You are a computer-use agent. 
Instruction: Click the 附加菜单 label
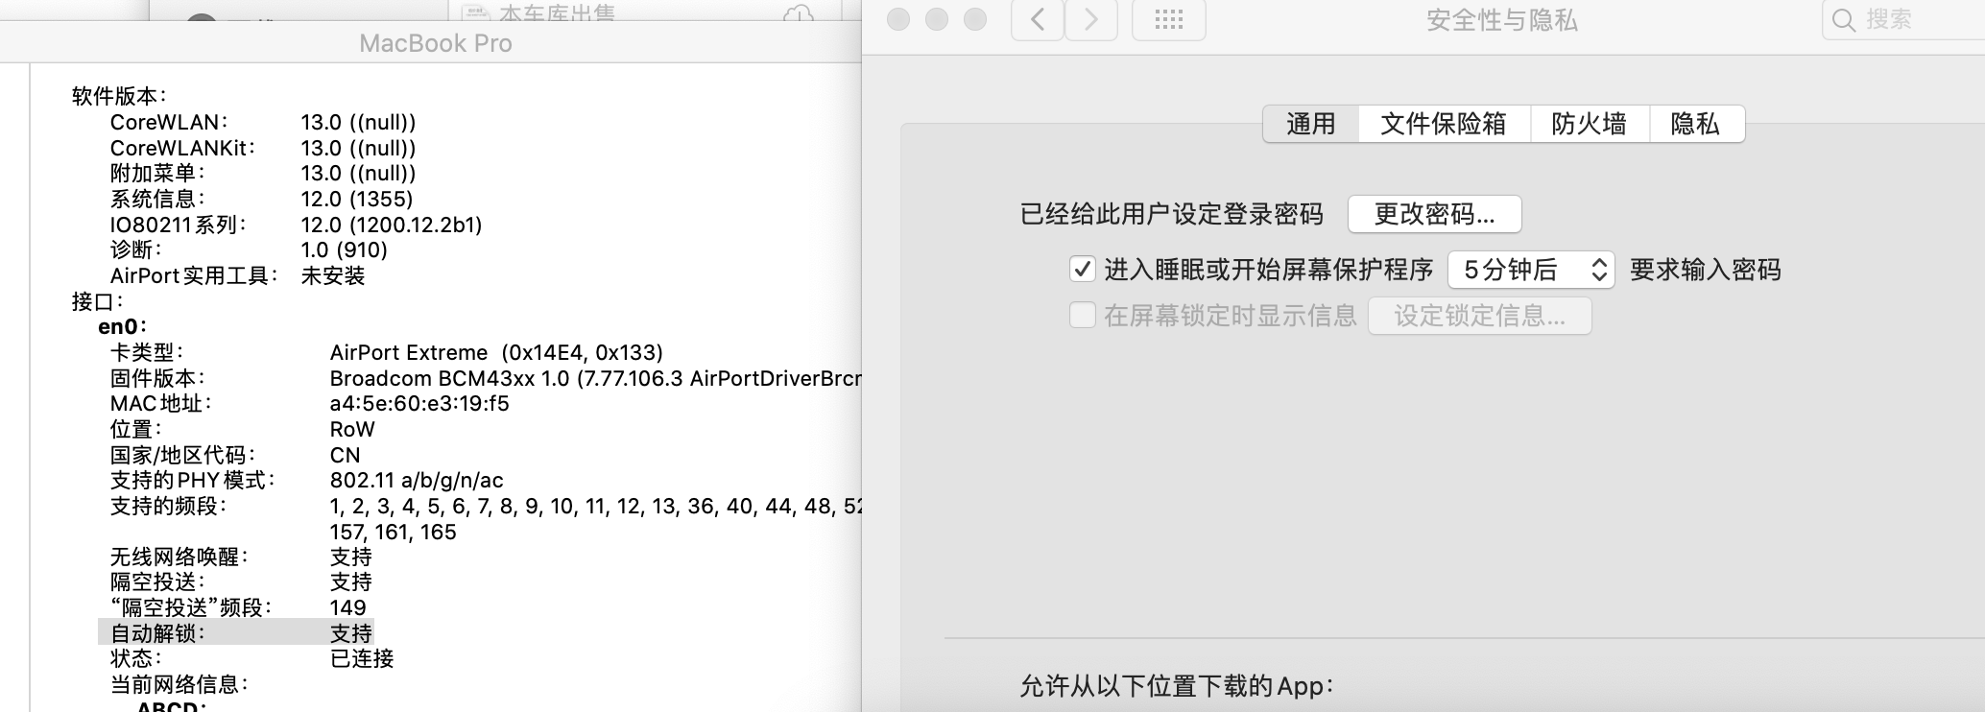pos(157,174)
